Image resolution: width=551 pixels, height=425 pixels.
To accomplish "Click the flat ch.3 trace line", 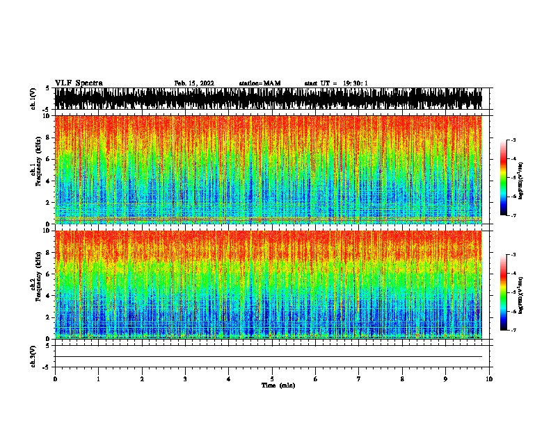I will coord(268,357).
